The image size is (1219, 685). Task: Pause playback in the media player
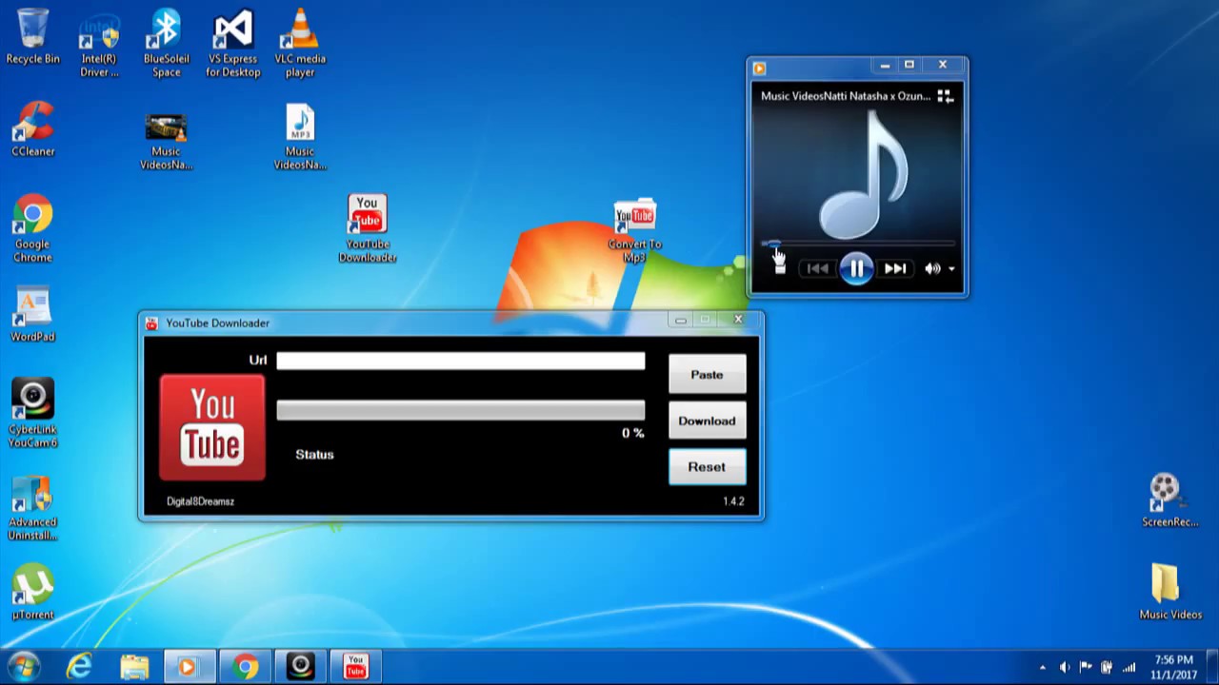(856, 269)
